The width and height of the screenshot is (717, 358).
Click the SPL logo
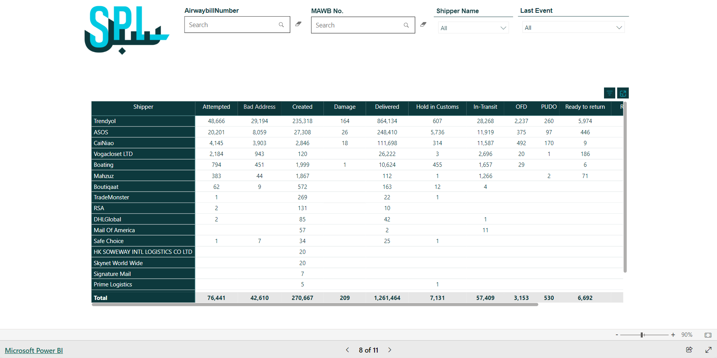(127, 30)
